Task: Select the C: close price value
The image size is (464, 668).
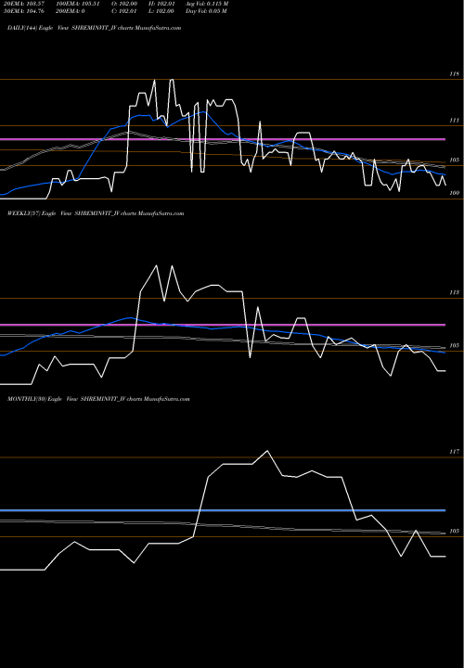Action: [x=124, y=11]
